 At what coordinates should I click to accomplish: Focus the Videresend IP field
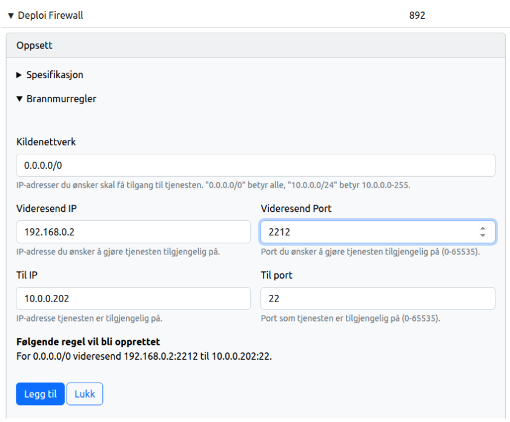tap(133, 232)
